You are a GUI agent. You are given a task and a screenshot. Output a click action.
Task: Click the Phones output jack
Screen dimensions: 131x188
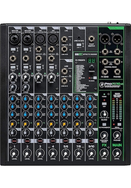117,72
